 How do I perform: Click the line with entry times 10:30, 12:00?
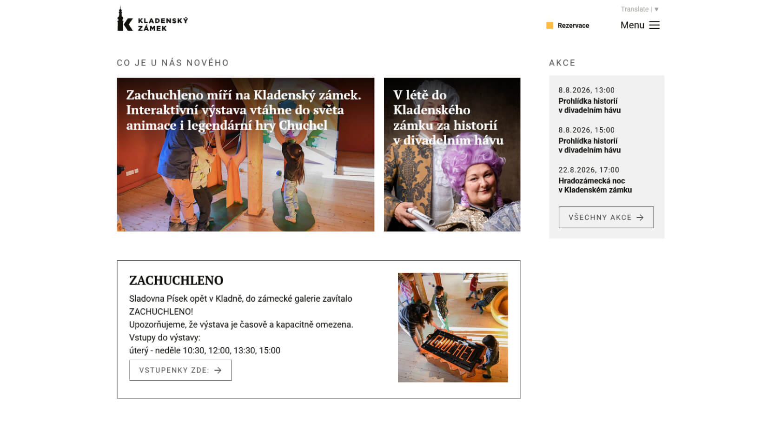coord(205,351)
